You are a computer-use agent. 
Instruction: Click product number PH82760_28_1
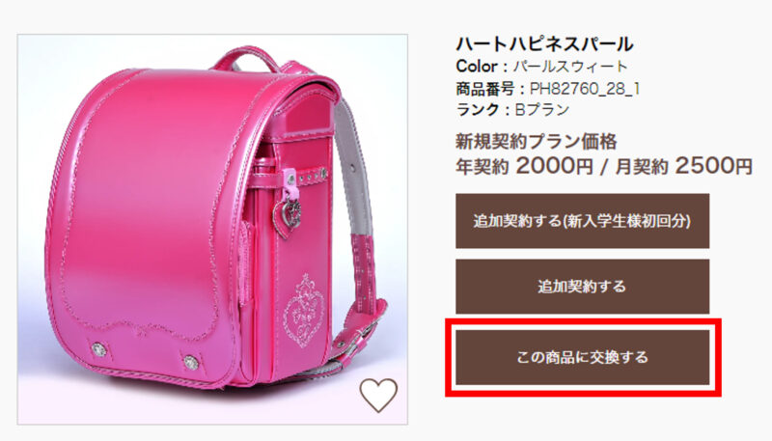tap(585, 89)
